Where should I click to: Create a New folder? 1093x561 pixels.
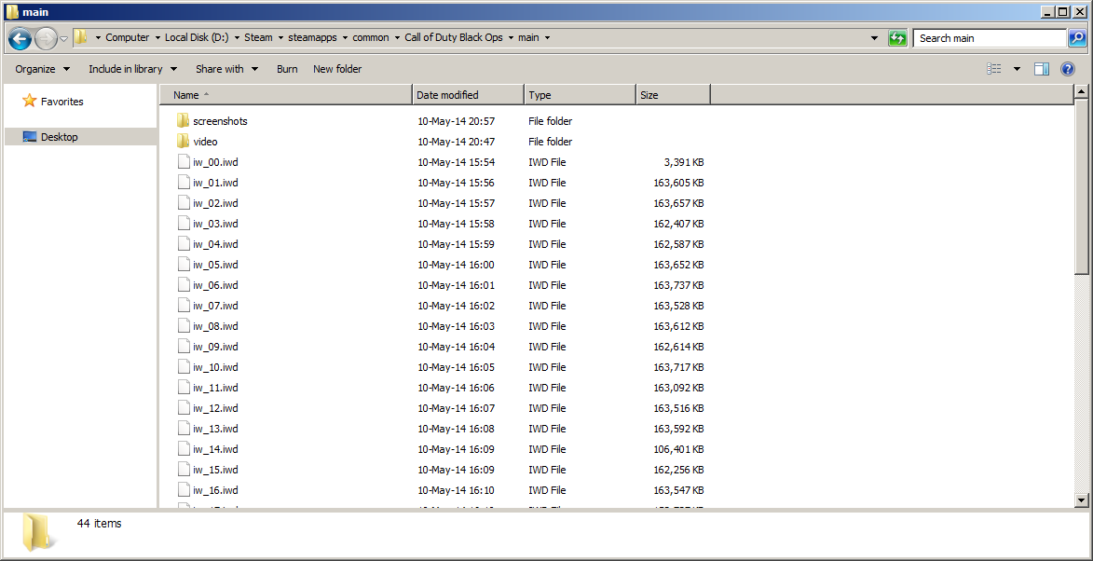(337, 69)
